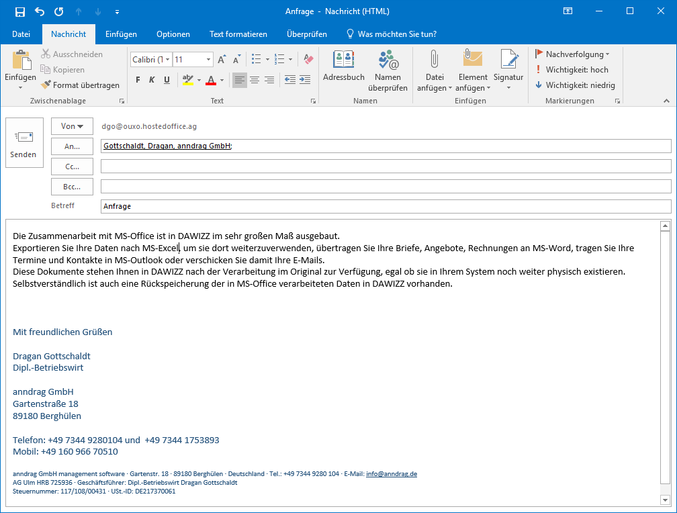Decrease the paragraph indent
The height and width of the screenshot is (513, 677).
pyautogui.click(x=290, y=80)
